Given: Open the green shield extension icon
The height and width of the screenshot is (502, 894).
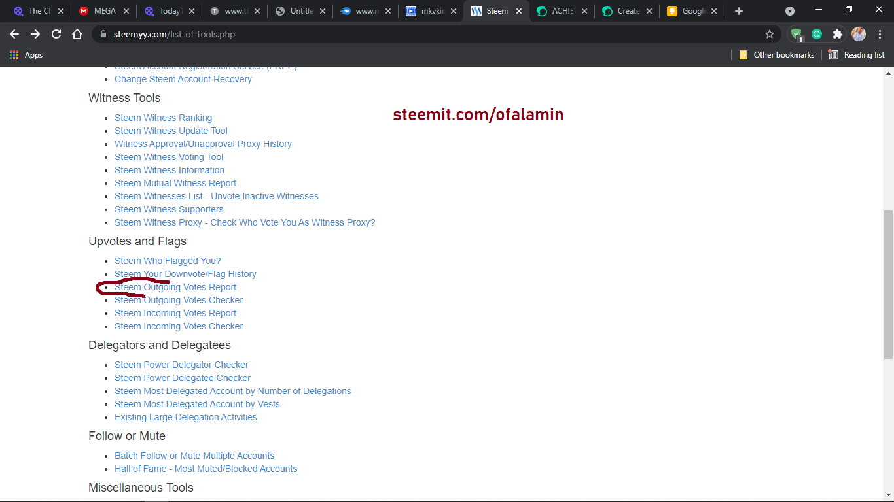Looking at the screenshot, I should [x=796, y=35].
